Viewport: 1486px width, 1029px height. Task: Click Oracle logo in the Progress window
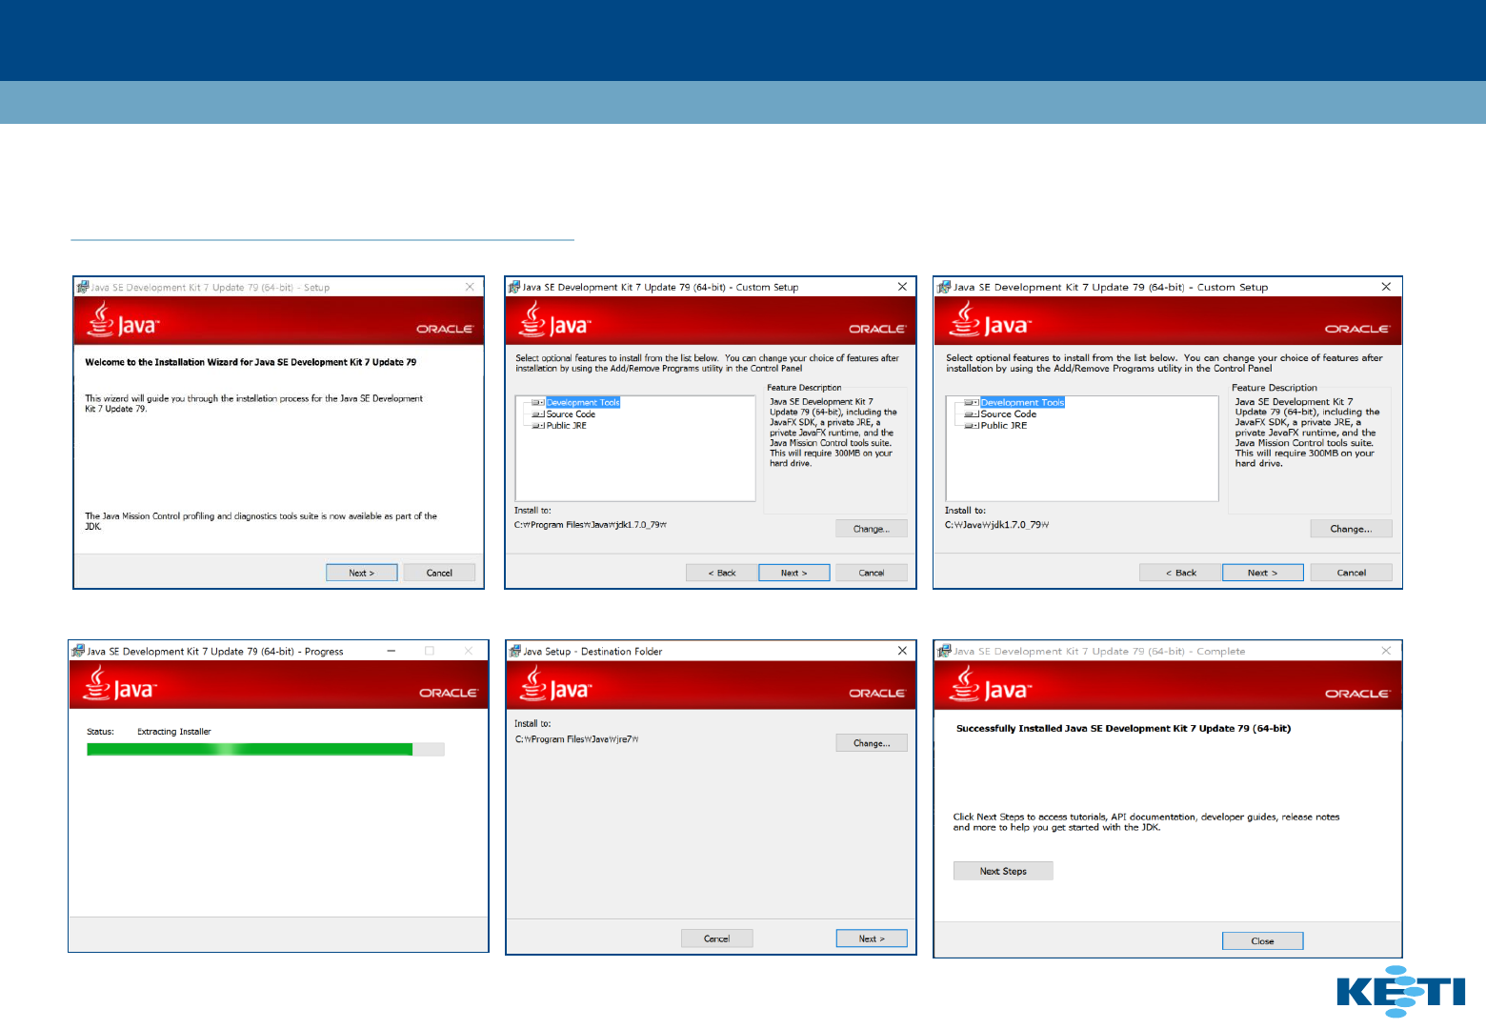pyautogui.click(x=449, y=693)
